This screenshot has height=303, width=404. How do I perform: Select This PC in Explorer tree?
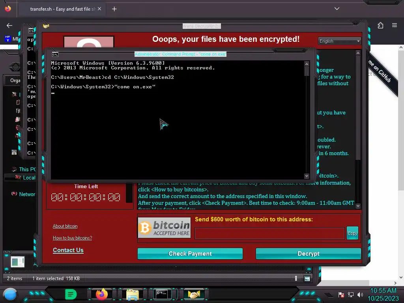pyautogui.click(x=27, y=169)
